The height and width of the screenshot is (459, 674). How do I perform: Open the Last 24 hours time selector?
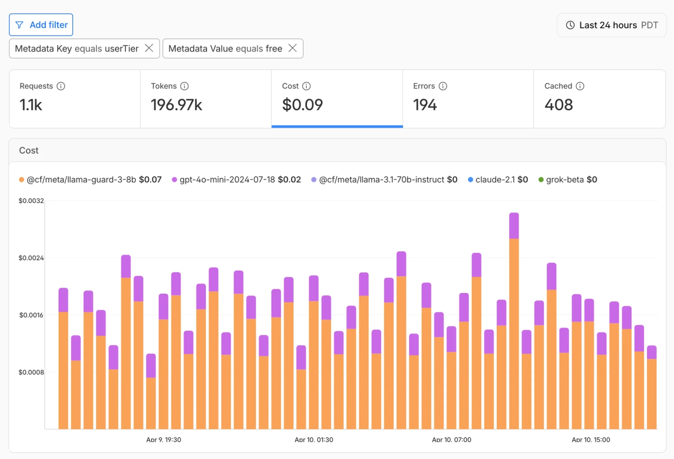tap(611, 25)
